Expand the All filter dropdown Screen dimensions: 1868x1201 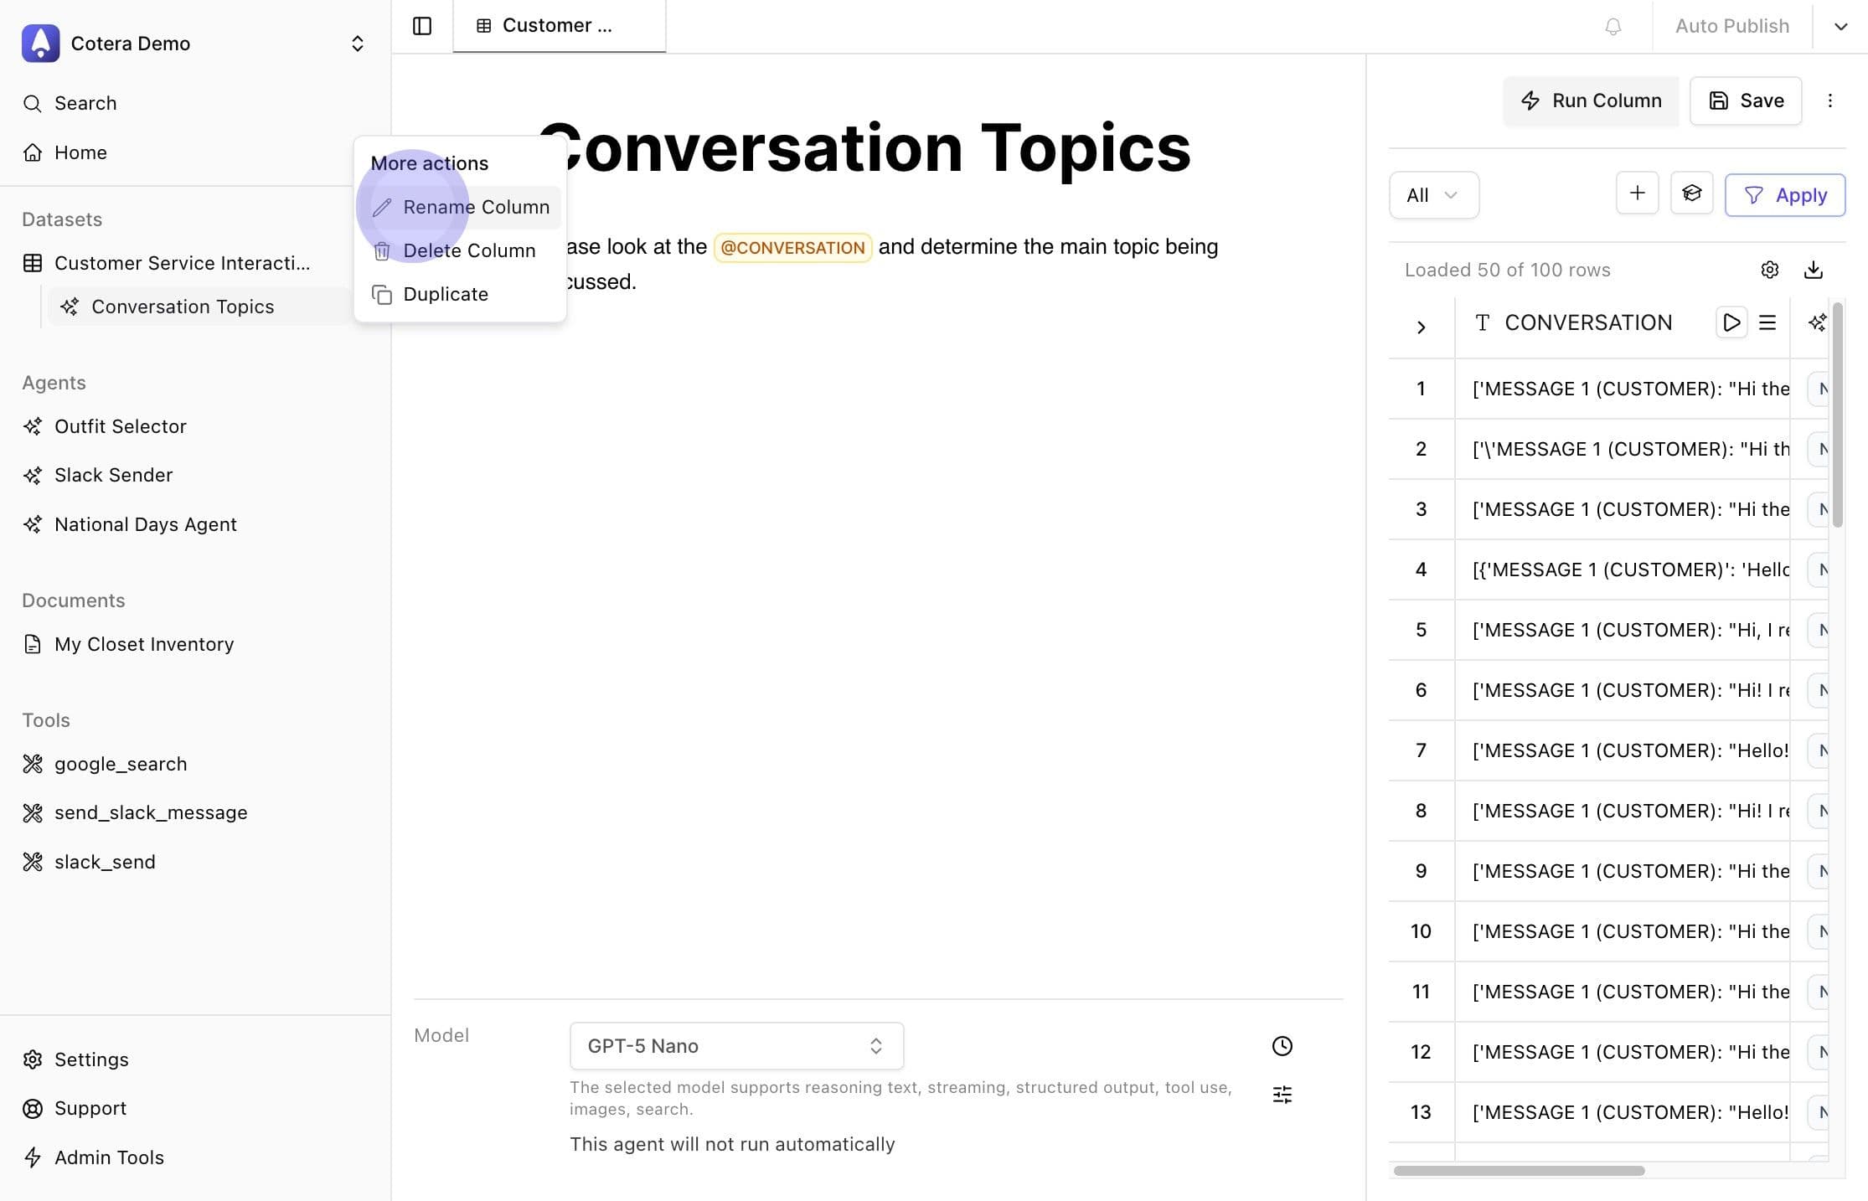click(x=1433, y=195)
